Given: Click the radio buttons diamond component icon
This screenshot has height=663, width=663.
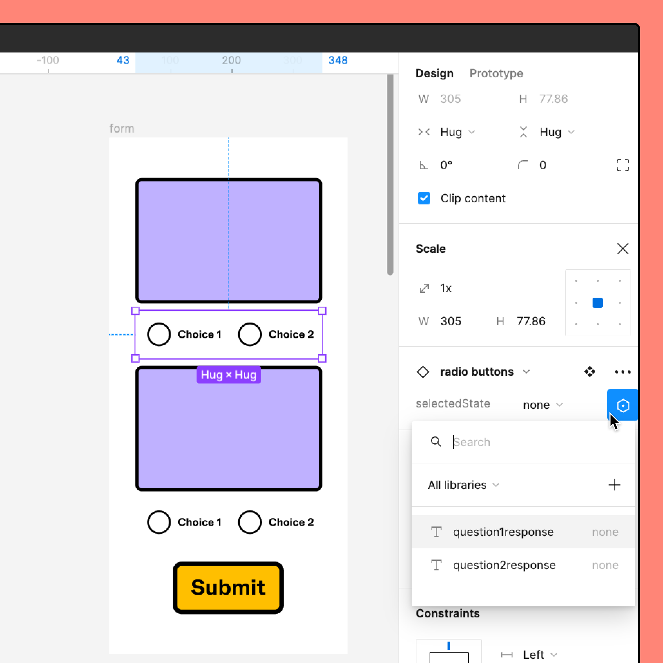Looking at the screenshot, I should (423, 372).
